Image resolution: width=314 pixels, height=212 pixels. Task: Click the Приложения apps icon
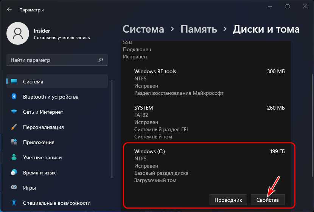14,142
